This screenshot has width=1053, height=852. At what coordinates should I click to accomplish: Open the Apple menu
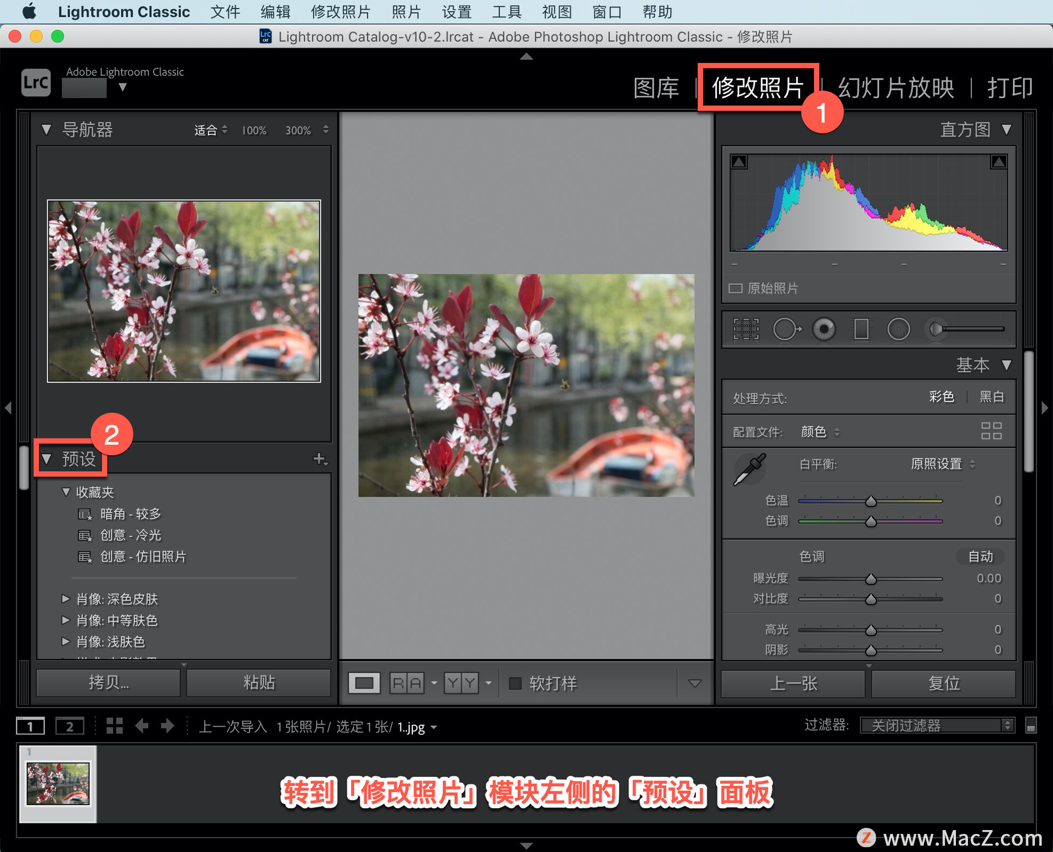tap(29, 12)
